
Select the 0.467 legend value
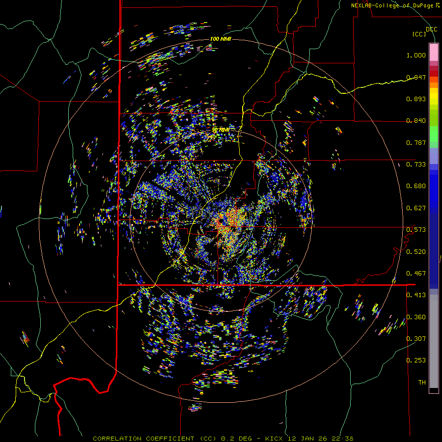point(416,274)
